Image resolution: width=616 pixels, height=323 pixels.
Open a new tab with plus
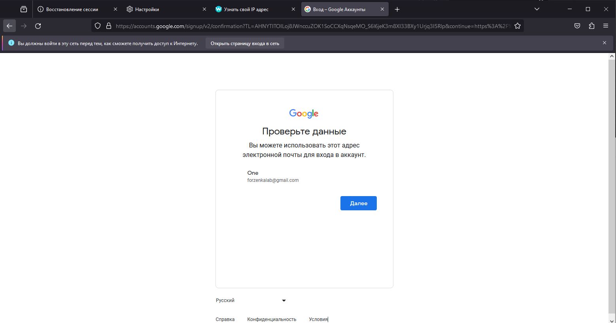coord(397,9)
